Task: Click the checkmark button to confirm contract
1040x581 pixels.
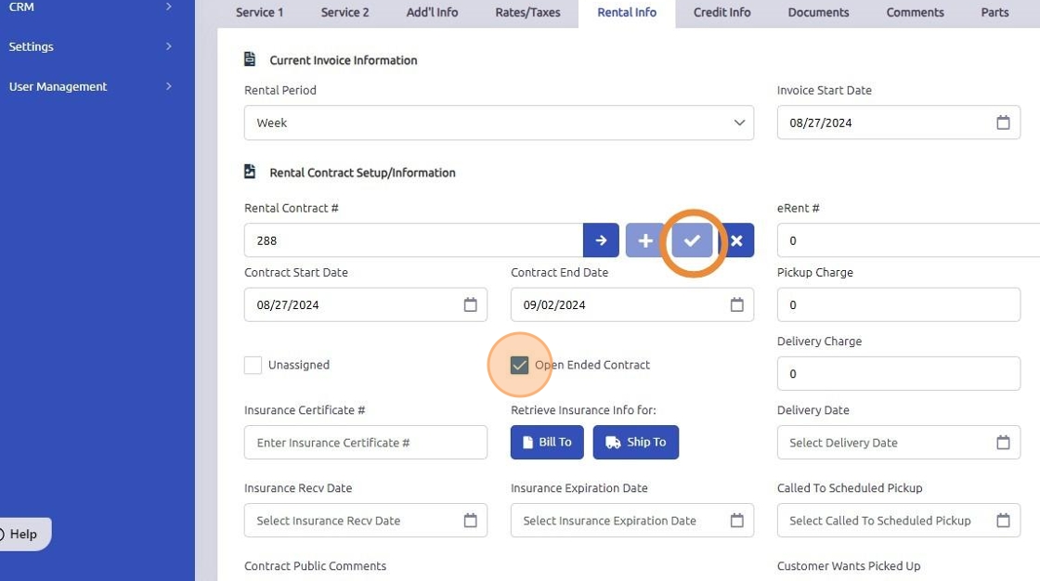Action: 692,240
